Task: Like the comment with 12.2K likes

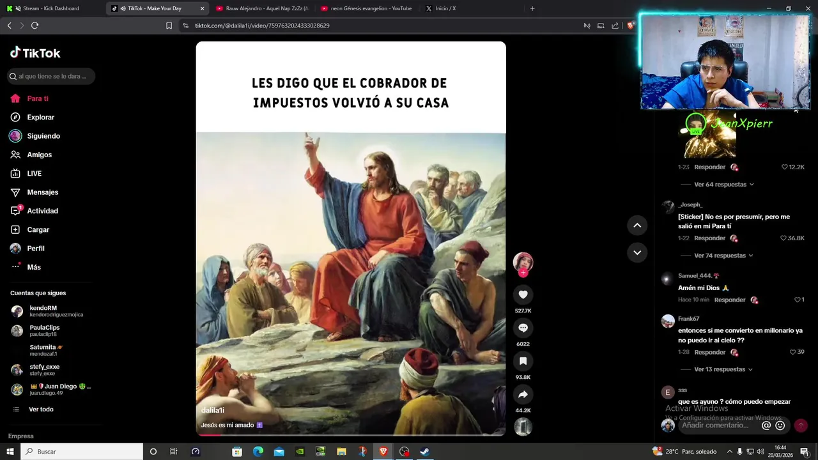Action: click(785, 167)
